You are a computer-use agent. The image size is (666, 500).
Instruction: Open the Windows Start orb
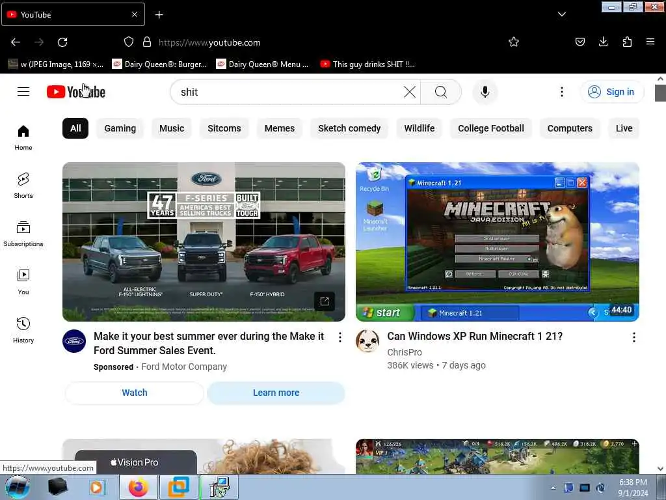tap(18, 487)
